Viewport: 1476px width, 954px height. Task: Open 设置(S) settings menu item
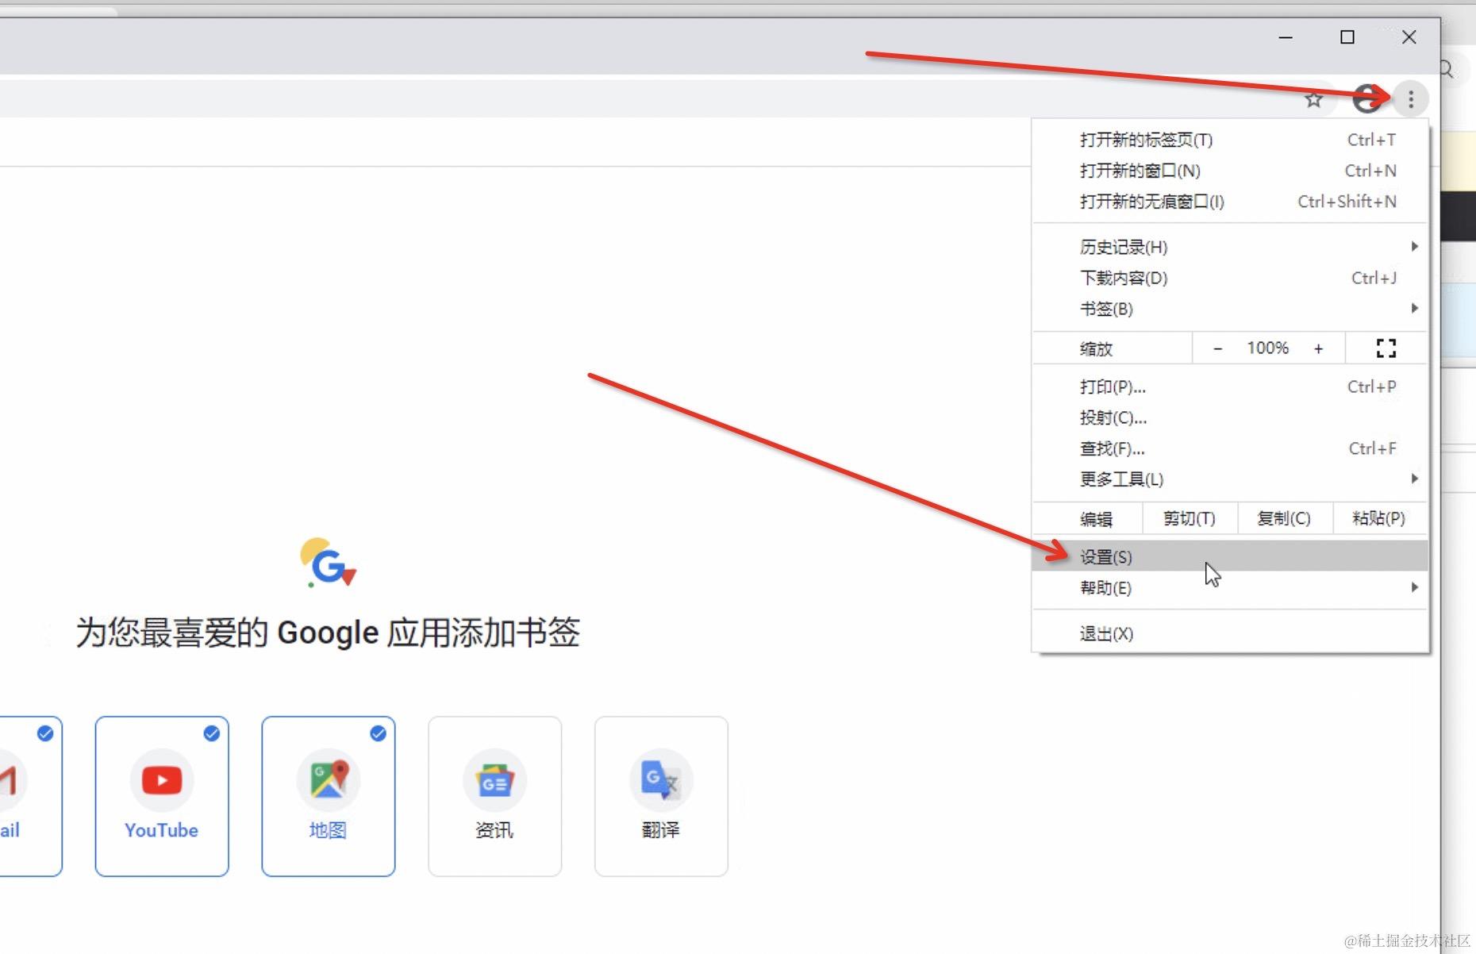pos(1230,556)
